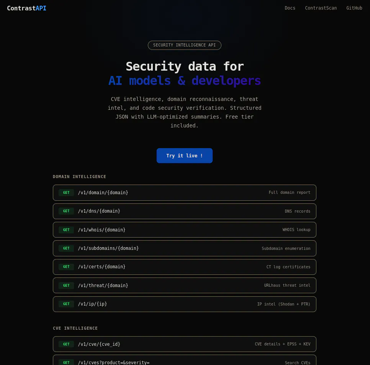370x365 pixels.
Task: Click GET badge on URLhaus threat intel row
Action: 66,285
